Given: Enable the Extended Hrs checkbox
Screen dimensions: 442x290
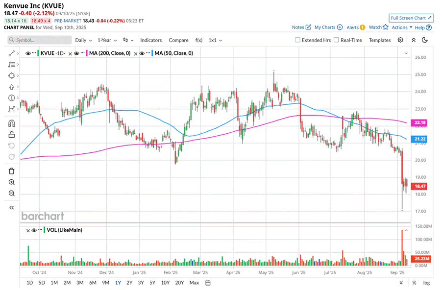Looking at the screenshot, I should coord(297,40).
